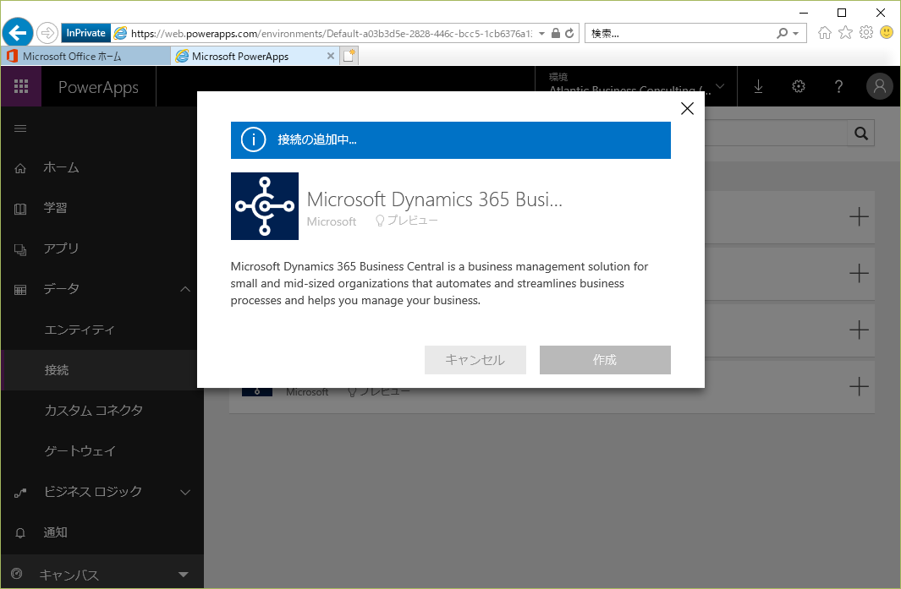The width and height of the screenshot is (901, 589).
Task: Open the PowerApps app launcher waffle icon
Action: click(21, 87)
